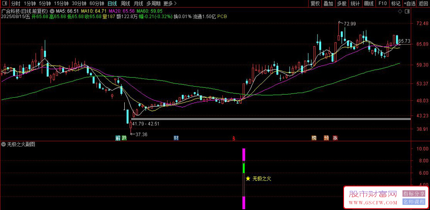Click the gray gap support bar

[x=271, y=119]
